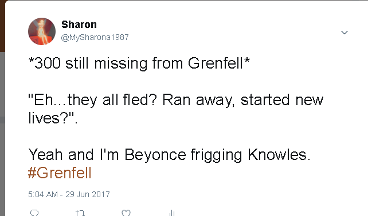368x216 pixels.
Task: Retweet the Grenfell tweet
Action: click(80, 213)
